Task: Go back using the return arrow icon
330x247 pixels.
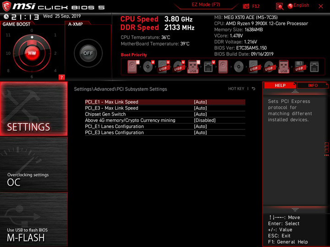Action: 253,89
